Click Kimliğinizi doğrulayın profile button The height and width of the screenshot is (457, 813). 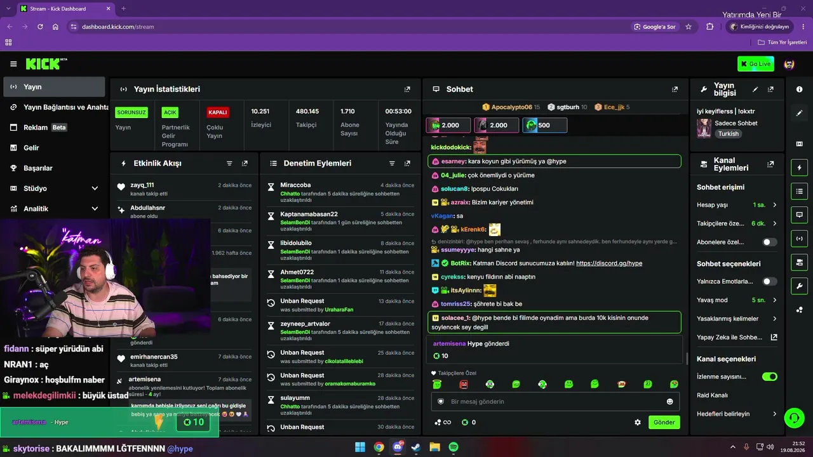pyautogui.click(x=760, y=27)
